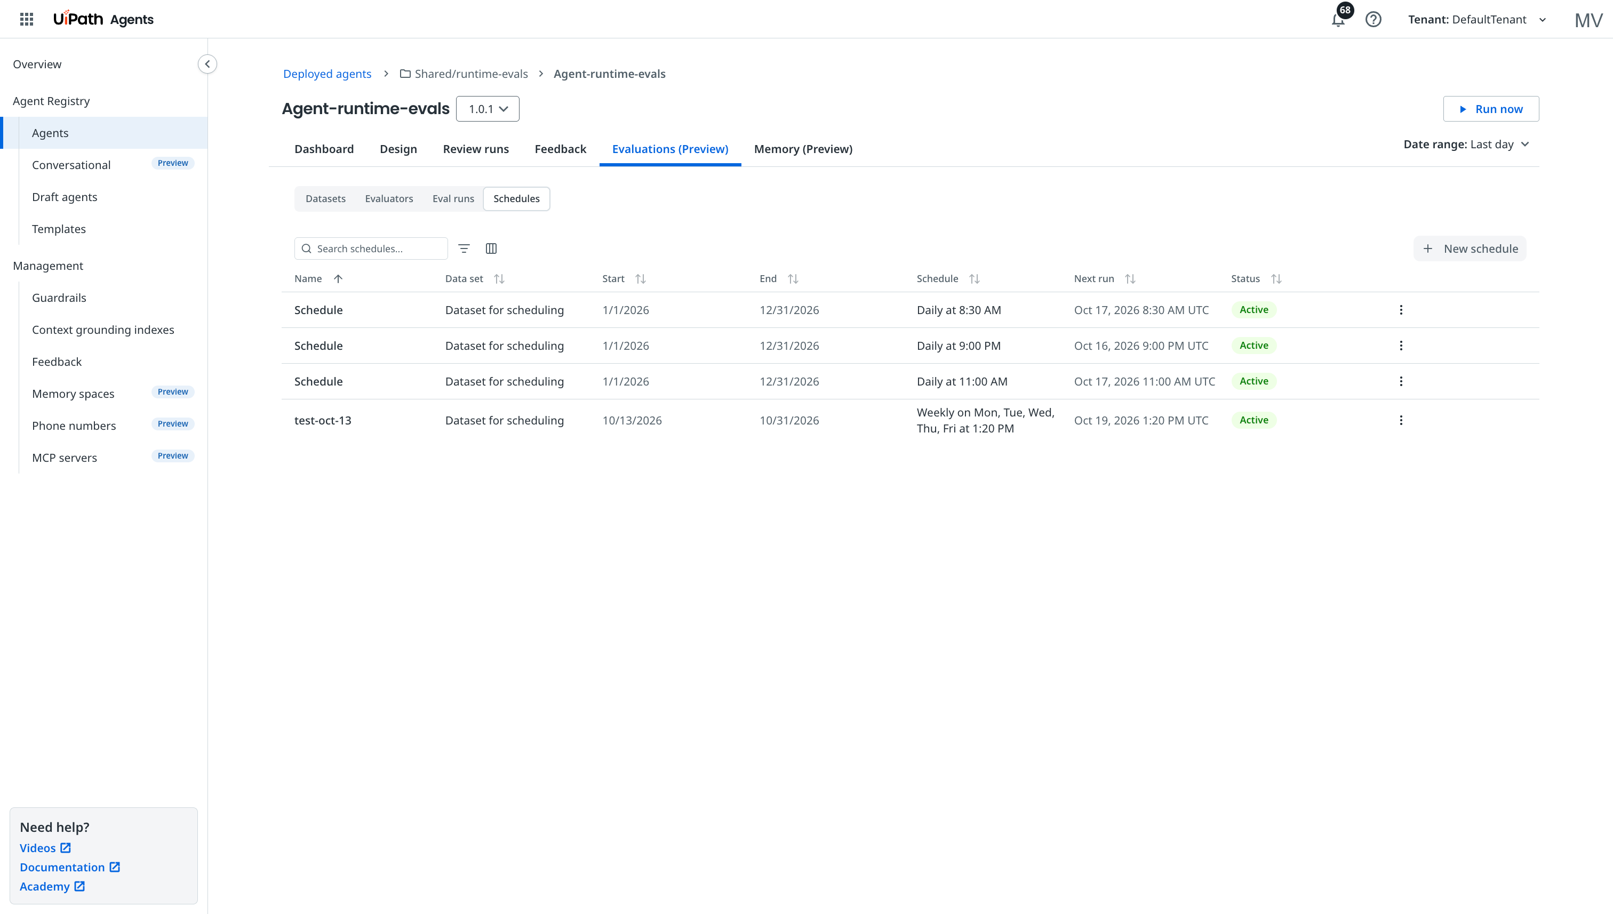Open Draft agents in the sidebar

(x=65, y=198)
